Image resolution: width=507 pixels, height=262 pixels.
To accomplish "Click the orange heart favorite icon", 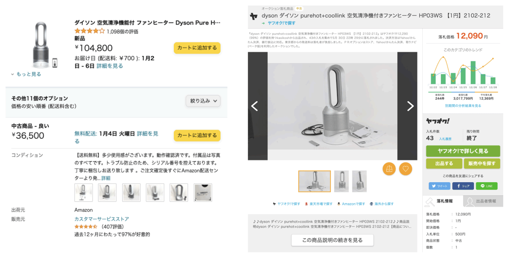I will 406,169.
